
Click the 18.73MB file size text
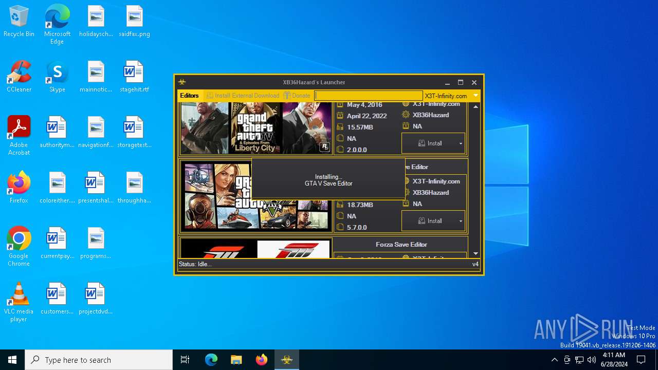[x=360, y=205]
